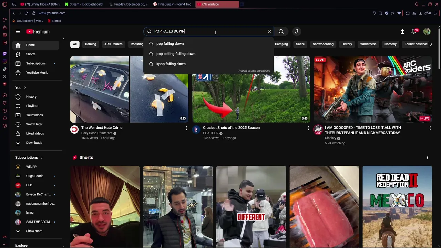Viewport: 441px width, 248px height.
Task: Open the browser AI assistant button
Action: click(428, 13)
